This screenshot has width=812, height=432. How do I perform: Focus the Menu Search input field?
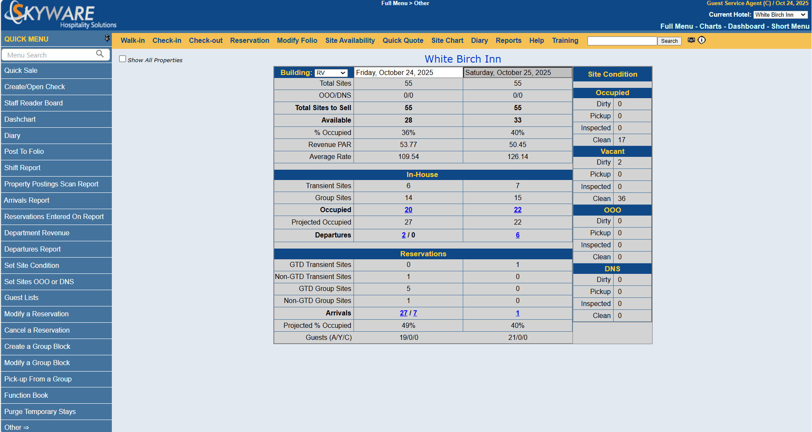[49, 55]
